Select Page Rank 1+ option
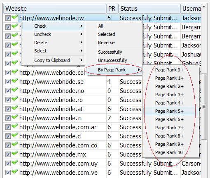210x178 pixels. click(x=170, y=78)
